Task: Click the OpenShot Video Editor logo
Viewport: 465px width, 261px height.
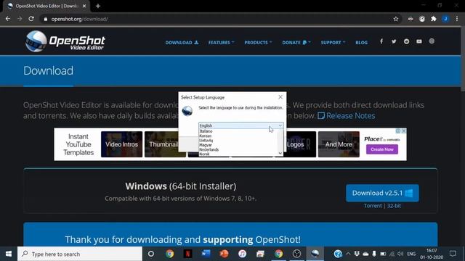Action: [x=65, y=41]
